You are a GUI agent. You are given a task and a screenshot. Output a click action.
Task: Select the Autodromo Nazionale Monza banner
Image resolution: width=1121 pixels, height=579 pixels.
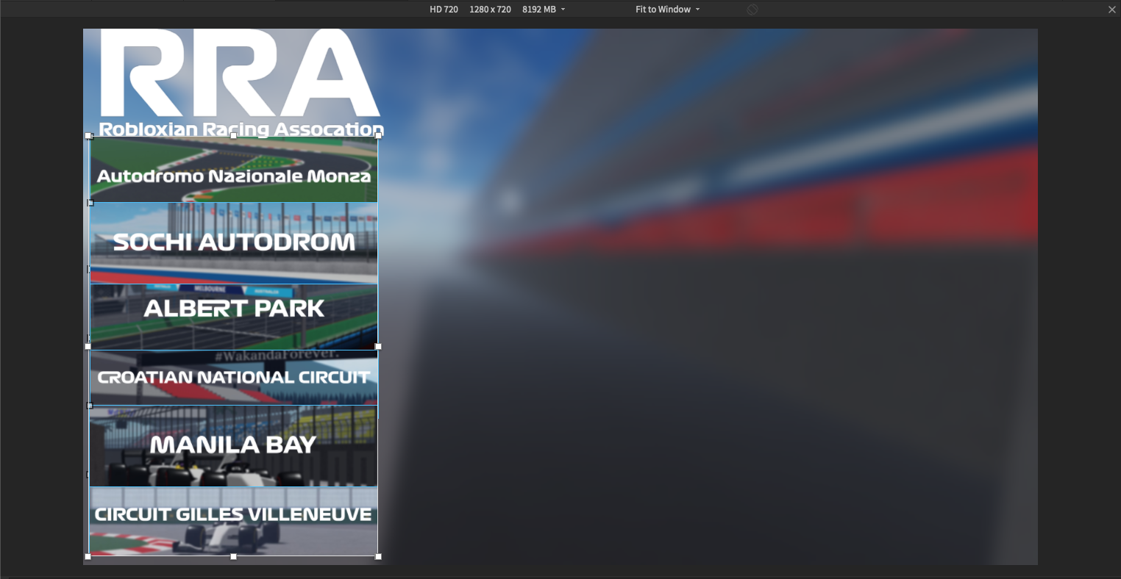click(234, 170)
